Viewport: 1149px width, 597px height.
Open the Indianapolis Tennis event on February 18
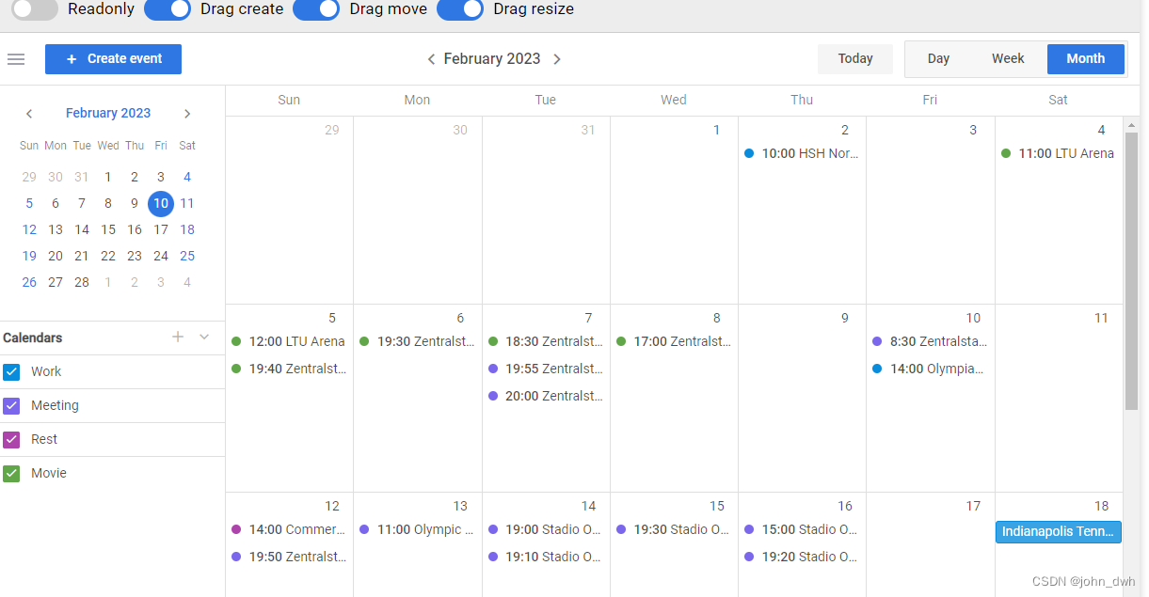click(x=1058, y=532)
